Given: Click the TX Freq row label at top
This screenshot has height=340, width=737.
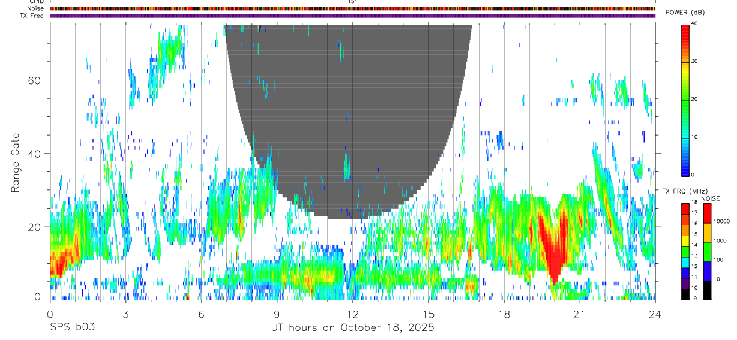Looking at the screenshot, I should pyautogui.click(x=32, y=16).
